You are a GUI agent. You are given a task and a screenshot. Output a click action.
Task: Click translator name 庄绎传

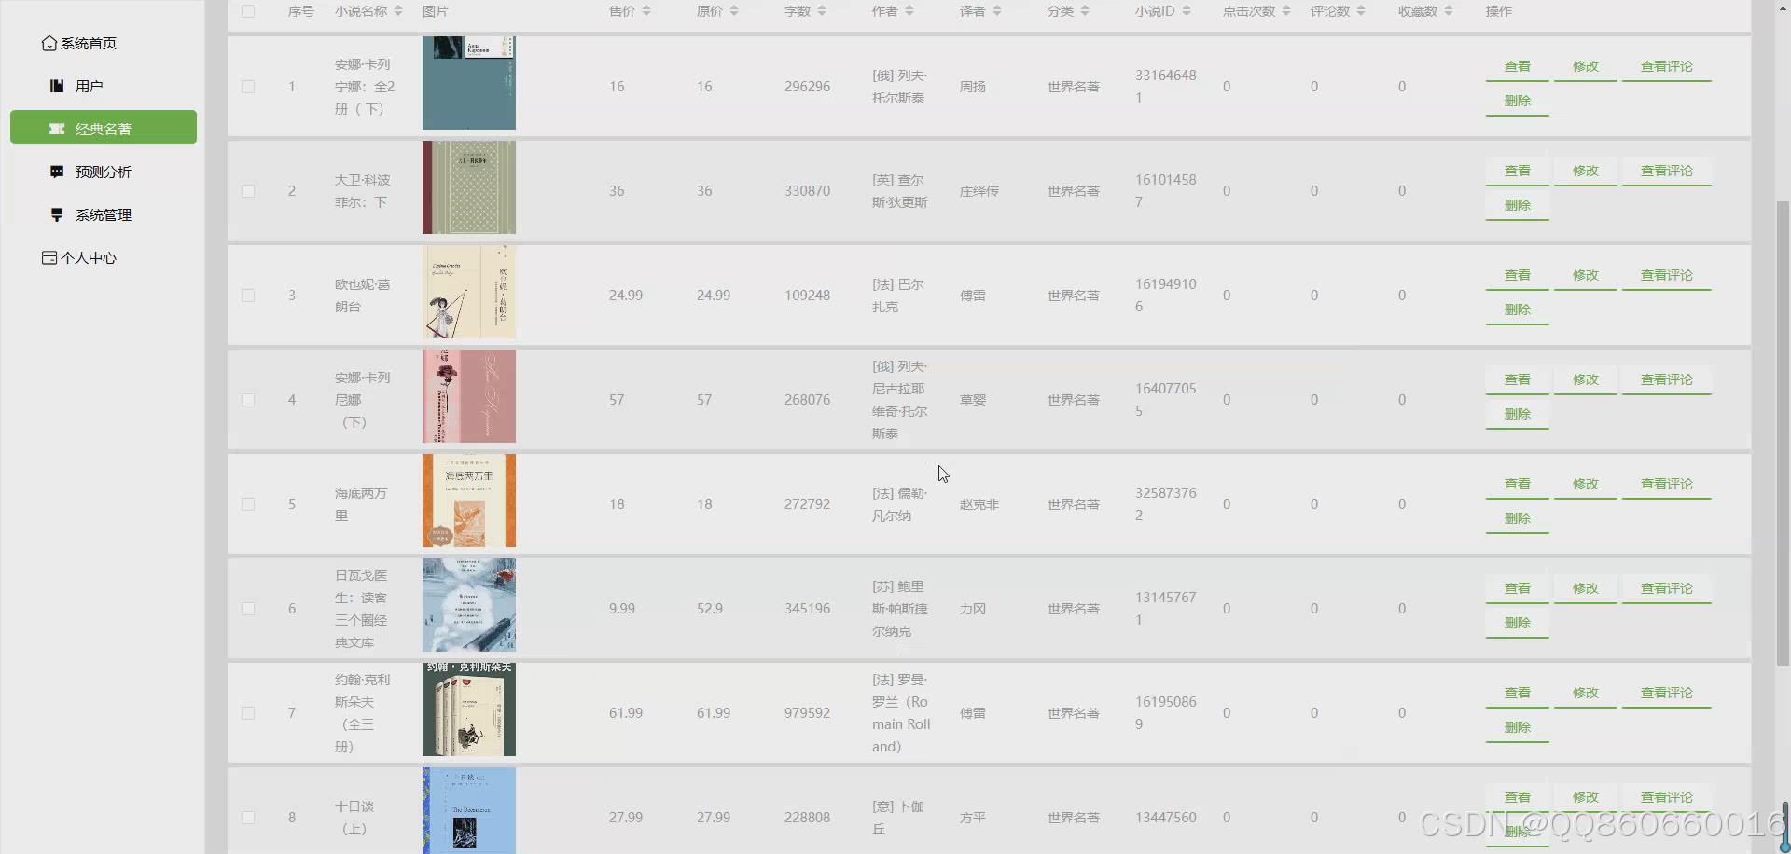tap(979, 191)
